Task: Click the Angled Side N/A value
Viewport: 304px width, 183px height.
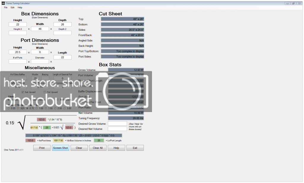Action: click(122, 41)
